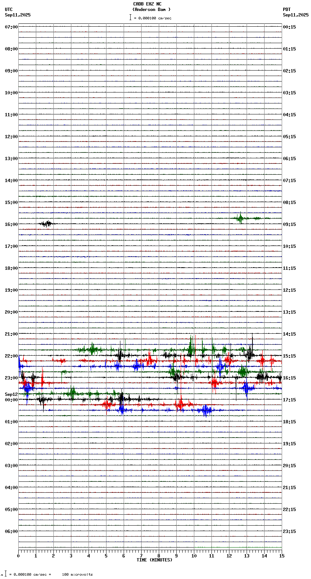
Task: Click the 'UTC' label at top left
Action: tap(9, 10)
